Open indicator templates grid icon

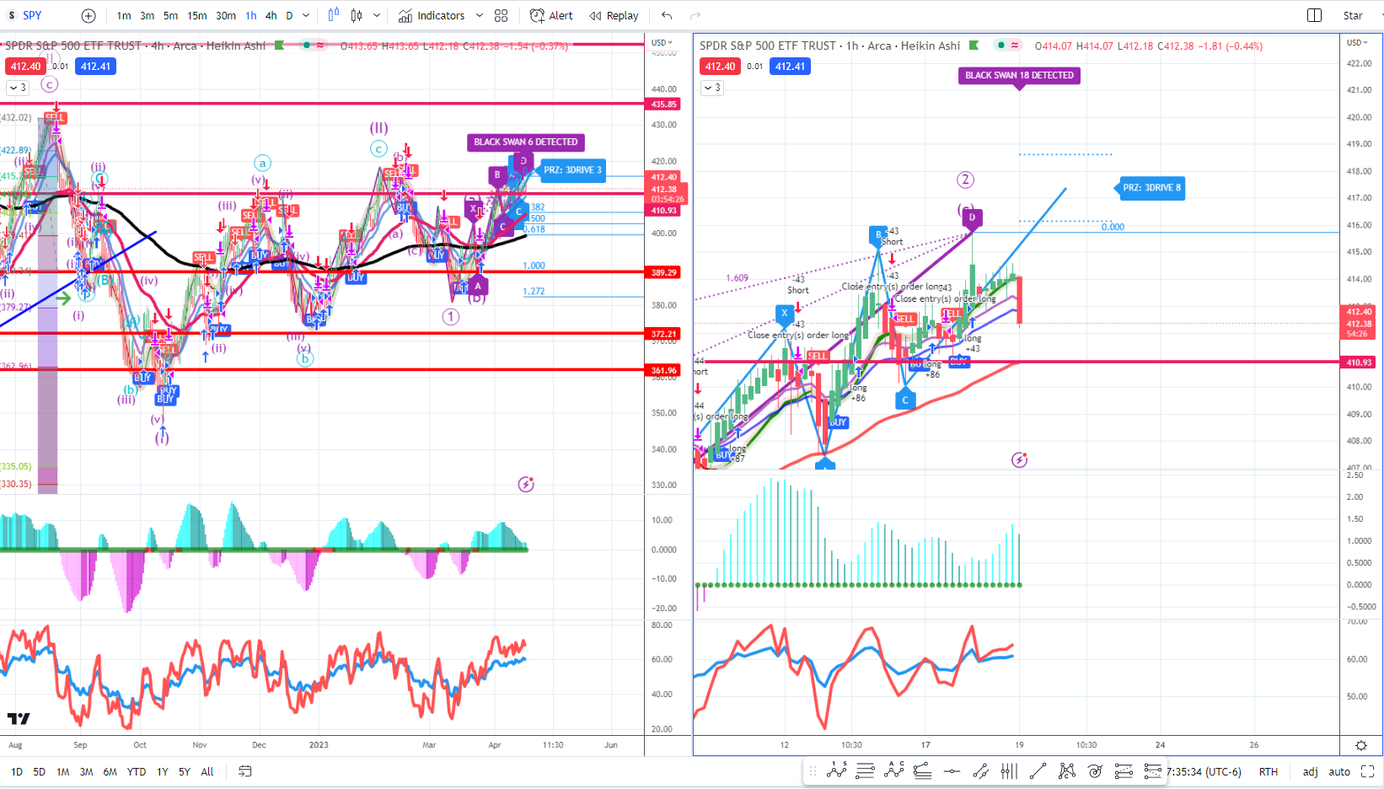coord(502,15)
